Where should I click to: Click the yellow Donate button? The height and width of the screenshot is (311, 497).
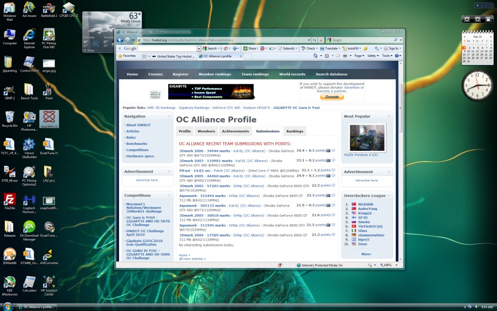(x=332, y=97)
